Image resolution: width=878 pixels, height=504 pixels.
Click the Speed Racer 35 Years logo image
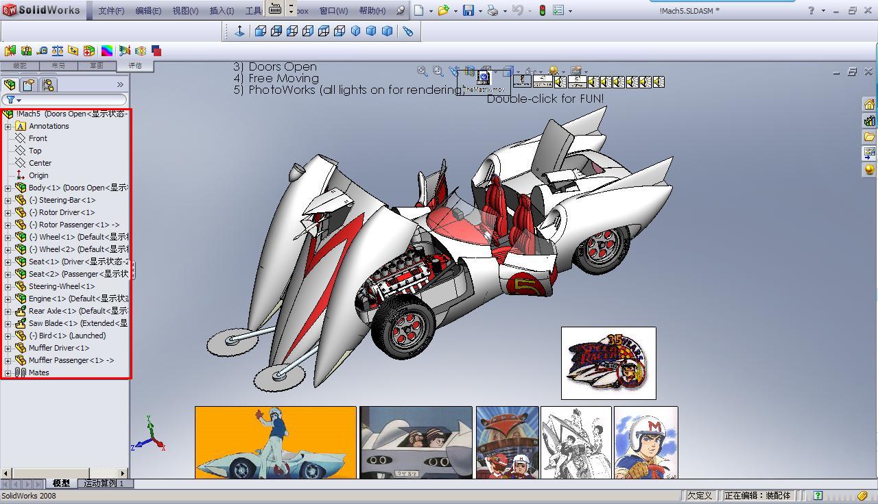coord(608,363)
